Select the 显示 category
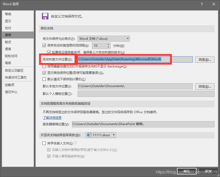 pos(18,21)
